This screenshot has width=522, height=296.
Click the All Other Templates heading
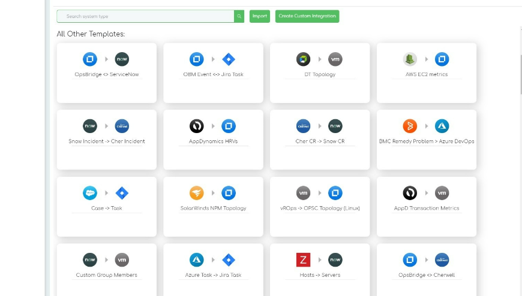[x=91, y=34]
